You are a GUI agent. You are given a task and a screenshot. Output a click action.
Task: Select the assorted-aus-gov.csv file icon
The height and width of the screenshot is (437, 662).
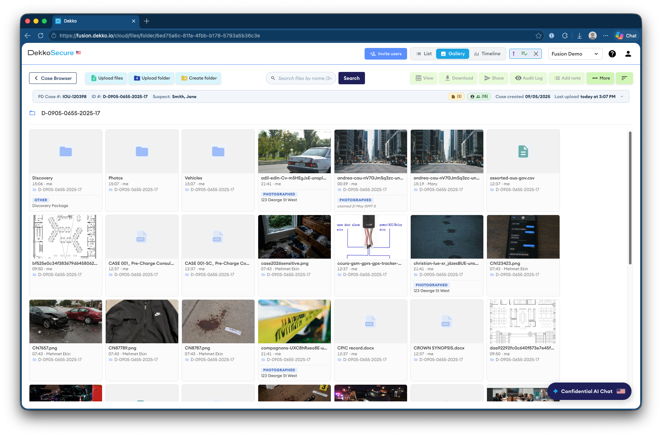click(523, 151)
